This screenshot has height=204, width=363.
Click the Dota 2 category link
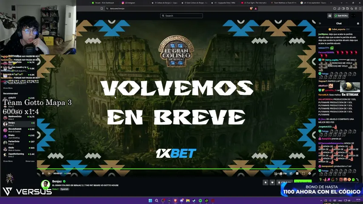point(55,189)
